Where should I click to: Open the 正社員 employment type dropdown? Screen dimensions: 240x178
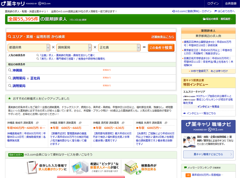point(119,48)
